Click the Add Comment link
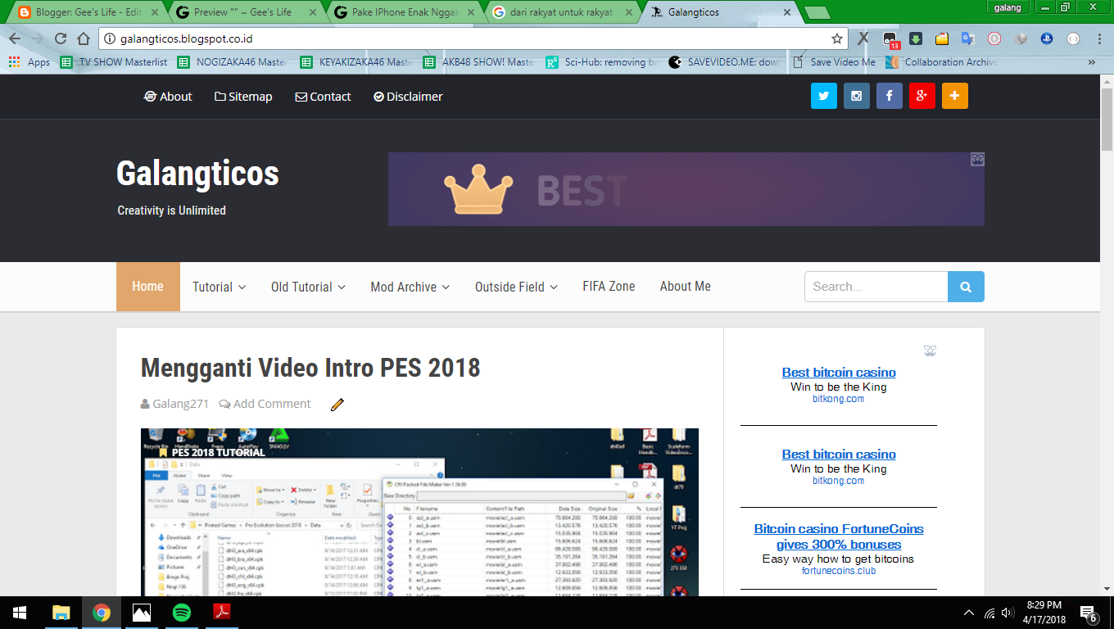Image resolution: width=1114 pixels, height=629 pixels. 265,404
